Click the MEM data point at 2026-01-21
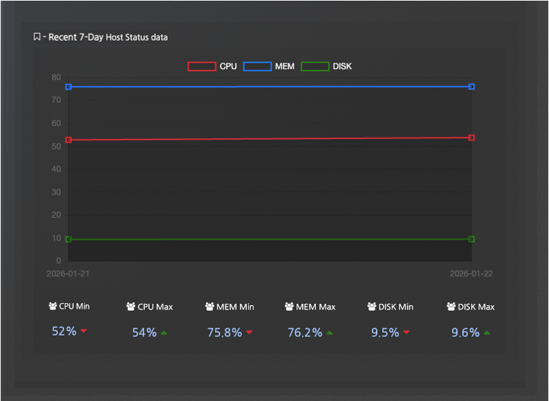Image resolution: width=549 pixels, height=401 pixels. (68, 87)
